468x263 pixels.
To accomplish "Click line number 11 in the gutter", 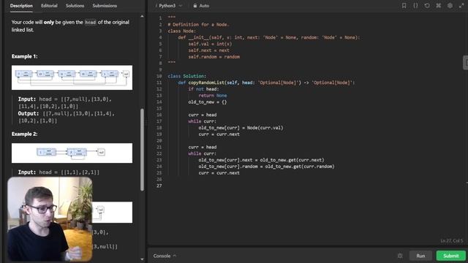I will pos(159,83).
